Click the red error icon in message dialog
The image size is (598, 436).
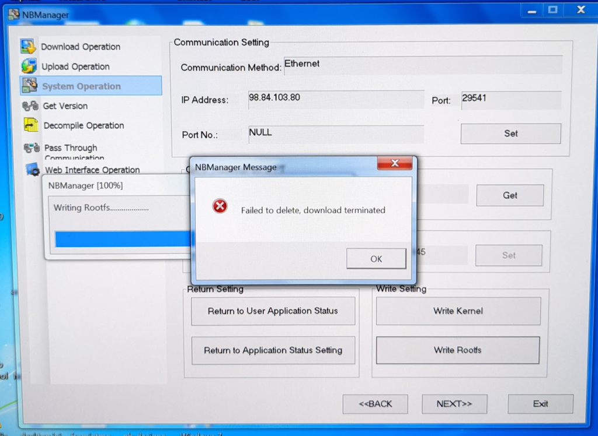click(x=220, y=206)
